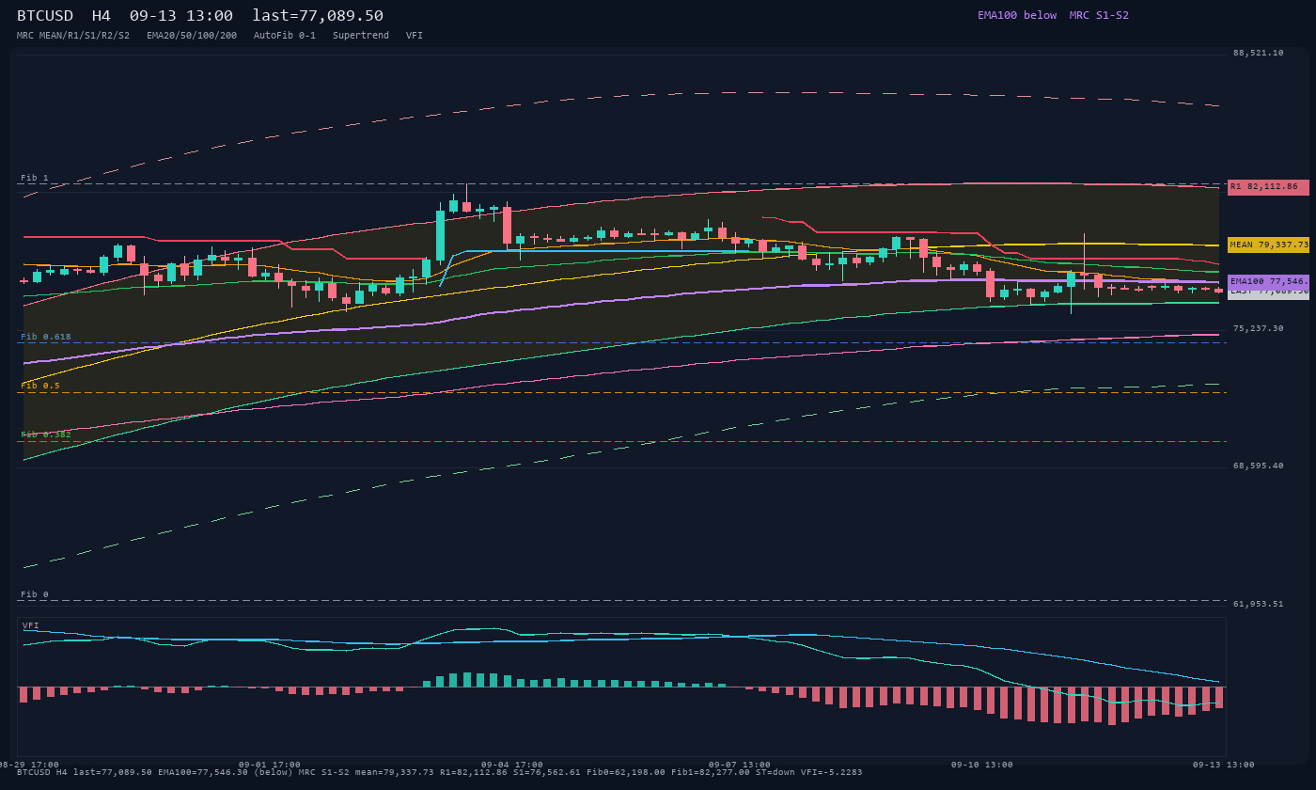Select the EMA20/50/100/200 indicator legend
The width and height of the screenshot is (1316, 790).
click(x=192, y=36)
